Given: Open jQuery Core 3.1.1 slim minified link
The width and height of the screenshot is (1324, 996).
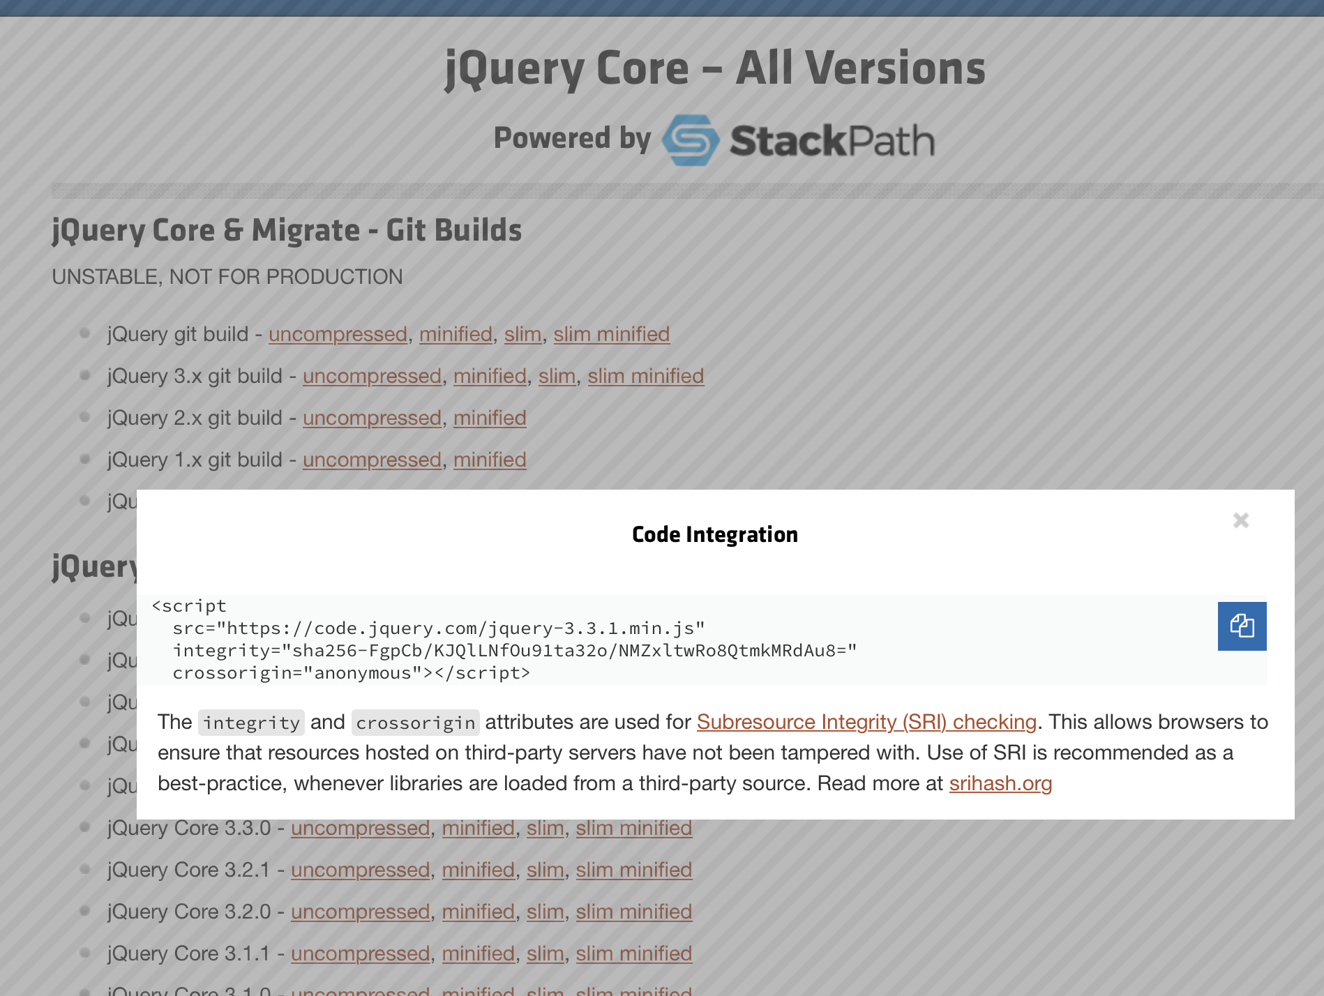Looking at the screenshot, I should (633, 953).
